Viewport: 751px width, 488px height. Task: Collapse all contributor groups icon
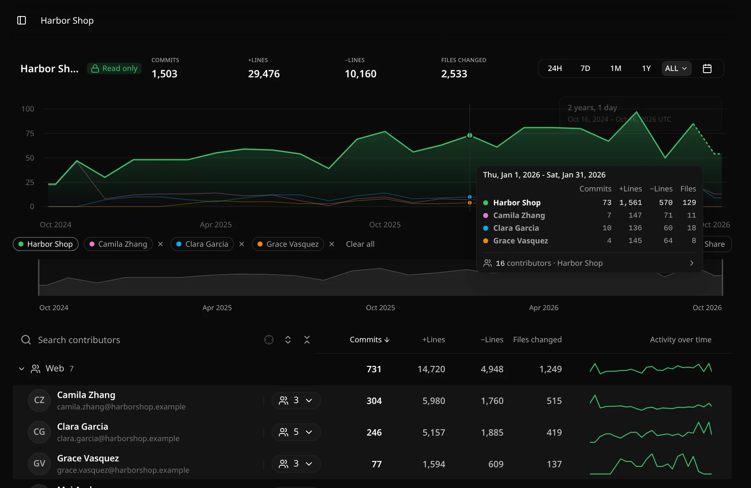(x=307, y=340)
